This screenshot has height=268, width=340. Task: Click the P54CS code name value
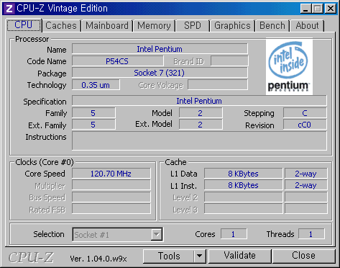[x=117, y=61]
